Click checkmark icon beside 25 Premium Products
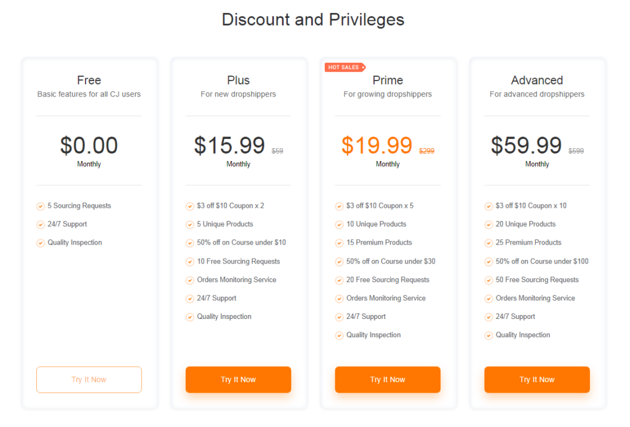The height and width of the screenshot is (427, 630). (x=488, y=243)
